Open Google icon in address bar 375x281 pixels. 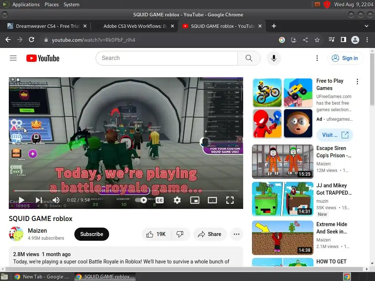click(282, 40)
